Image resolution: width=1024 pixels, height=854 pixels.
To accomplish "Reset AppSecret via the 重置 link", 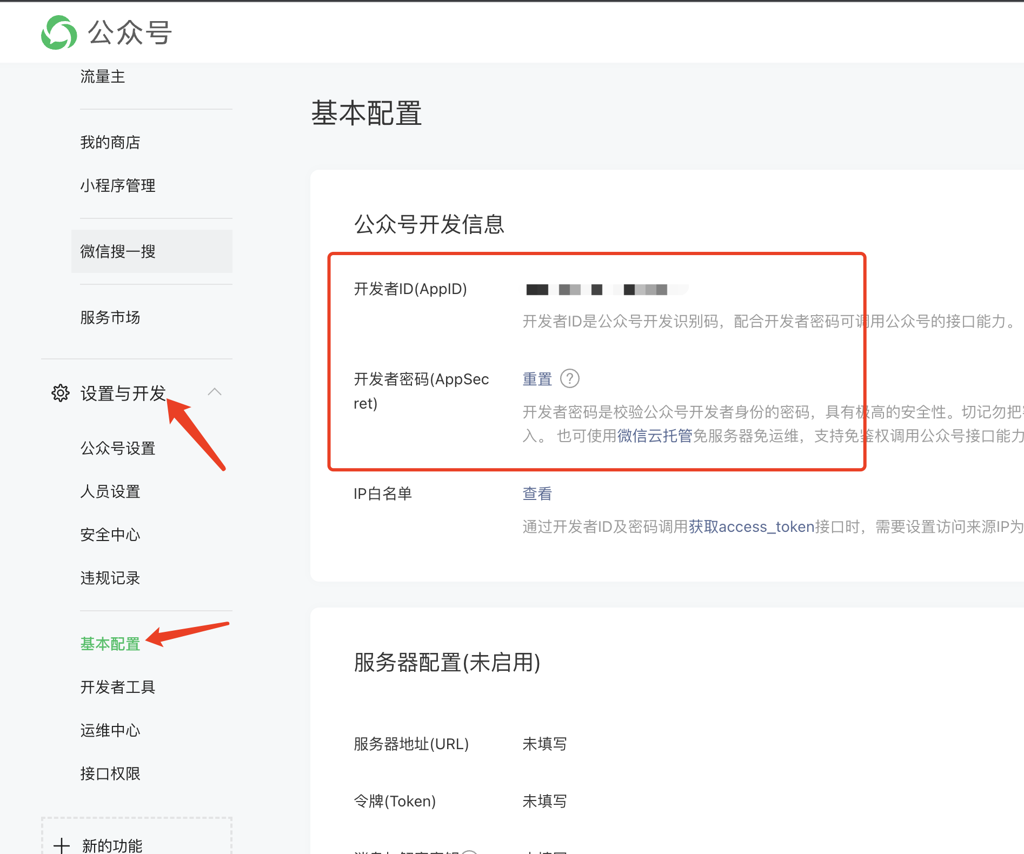I will 537,379.
